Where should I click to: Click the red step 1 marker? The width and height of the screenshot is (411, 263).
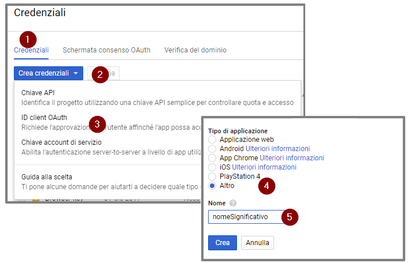[x=28, y=39]
